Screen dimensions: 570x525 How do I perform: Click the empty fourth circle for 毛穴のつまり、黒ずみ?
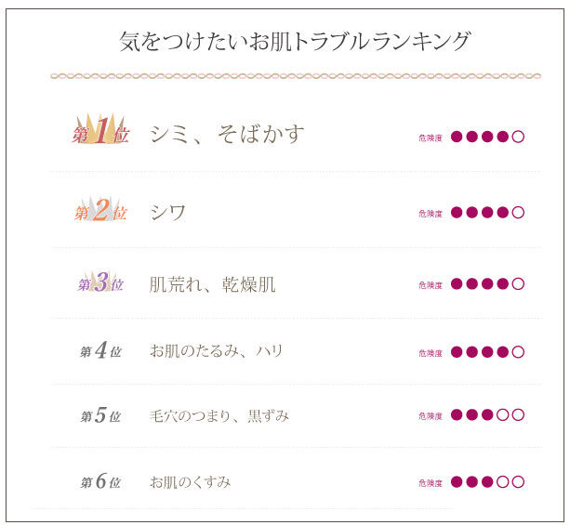[x=503, y=414]
